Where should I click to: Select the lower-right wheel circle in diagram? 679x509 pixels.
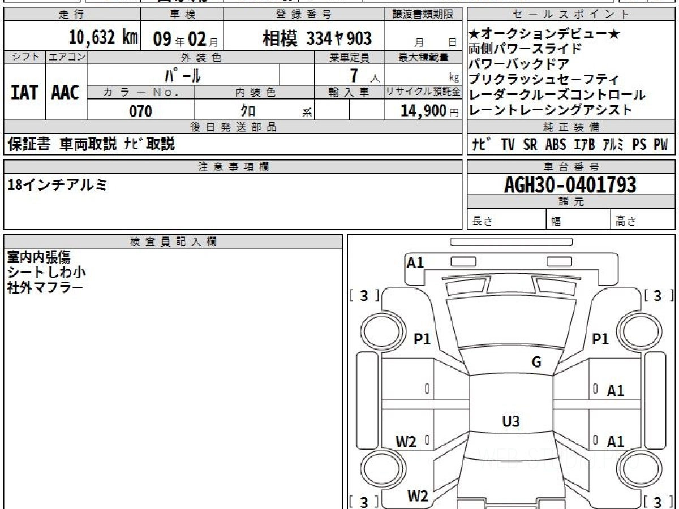[639, 469]
